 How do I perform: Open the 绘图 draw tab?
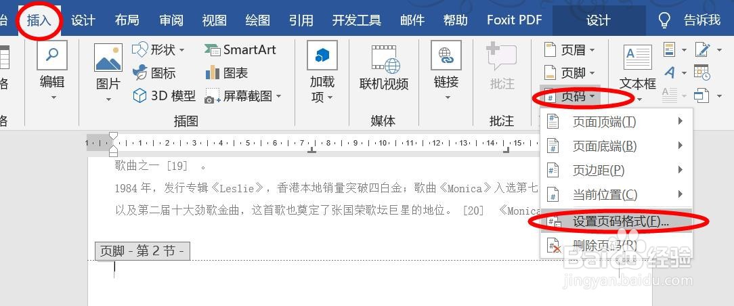258,20
